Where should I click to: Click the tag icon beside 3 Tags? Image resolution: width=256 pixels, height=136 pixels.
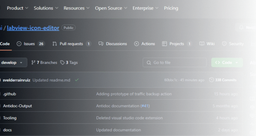pyautogui.click(x=62, y=63)
